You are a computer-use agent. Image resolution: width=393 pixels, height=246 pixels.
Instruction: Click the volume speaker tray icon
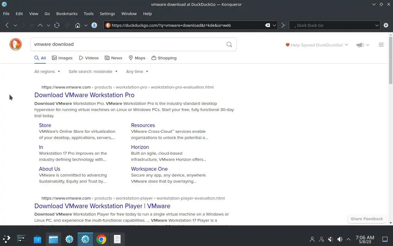340,239
